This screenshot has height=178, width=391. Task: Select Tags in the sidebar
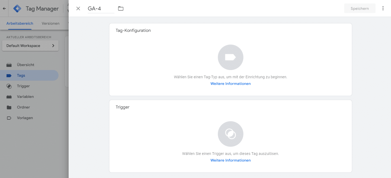point(29,75)
